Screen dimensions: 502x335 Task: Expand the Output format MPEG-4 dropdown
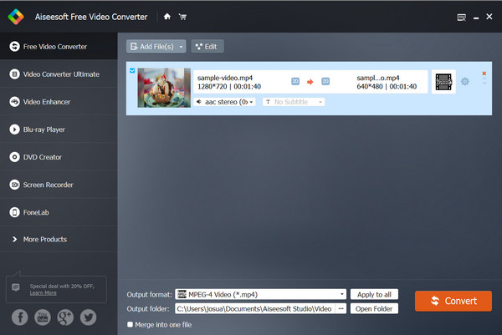(342, 294)
